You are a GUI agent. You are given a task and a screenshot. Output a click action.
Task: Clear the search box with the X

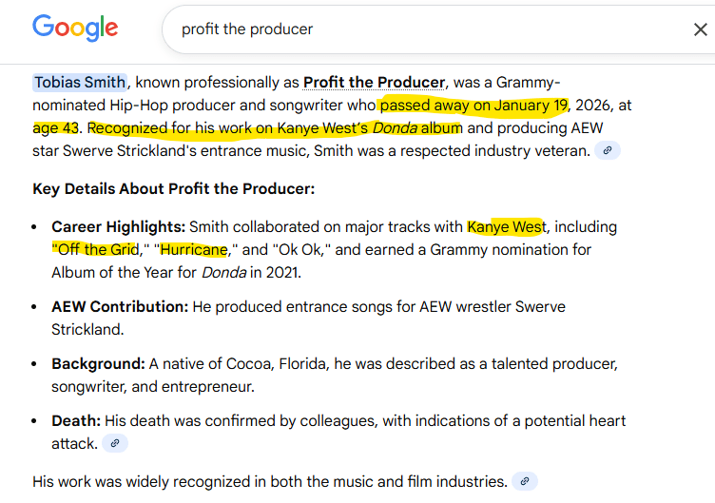click(699, 29)
